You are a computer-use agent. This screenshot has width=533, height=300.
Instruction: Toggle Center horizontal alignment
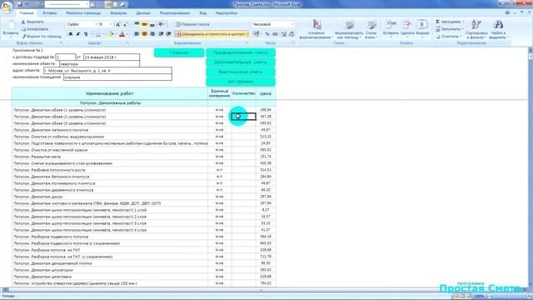(144, 34)
